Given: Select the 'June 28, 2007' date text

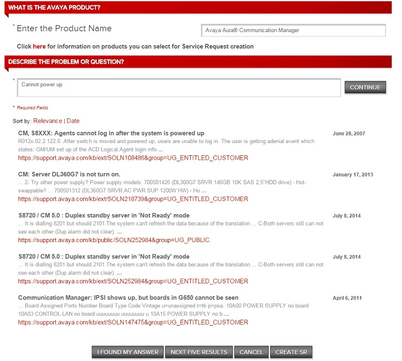Looking at the screenshot, I should [349, 133].
